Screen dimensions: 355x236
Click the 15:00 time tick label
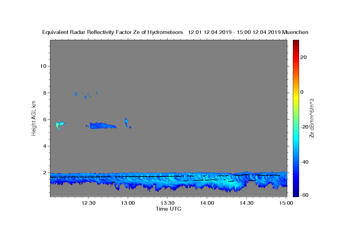pyautogui.click(x=285, y=203)
